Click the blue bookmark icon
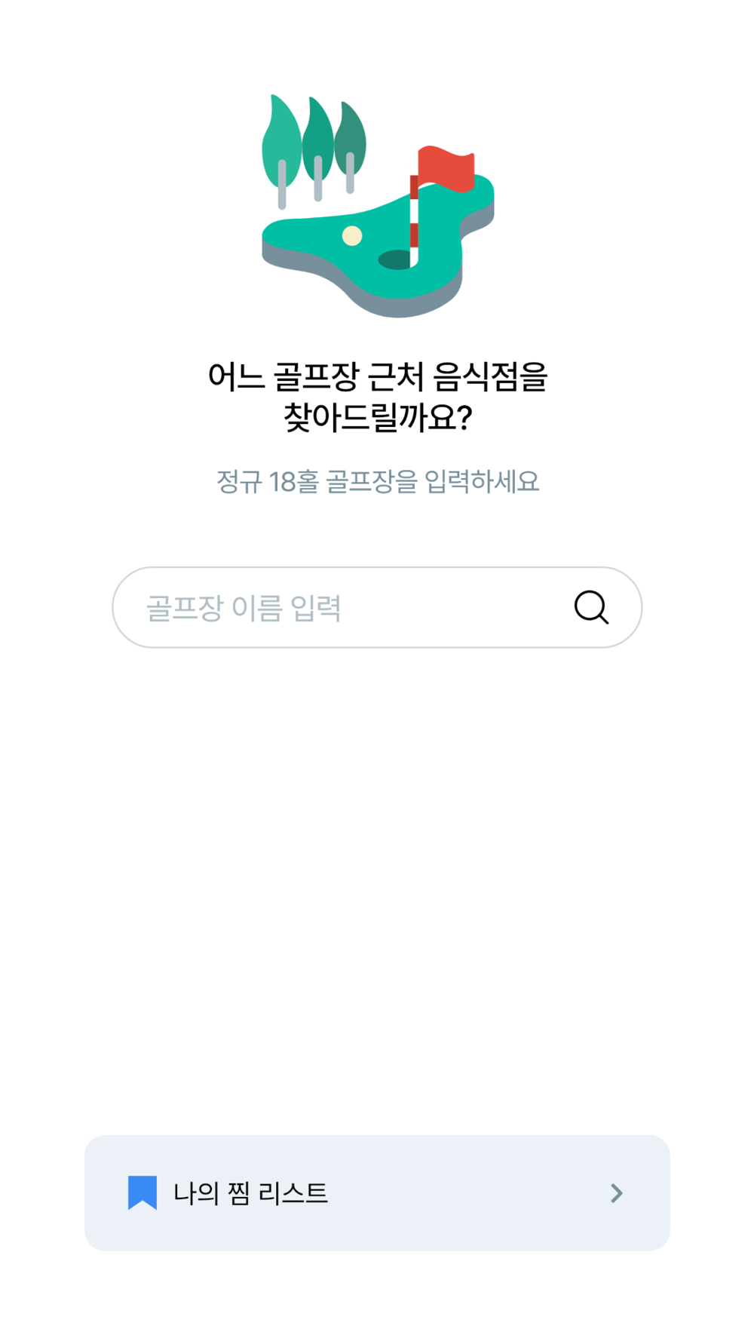The width and height of the screenshot is (754, 1341). click(143, 1192)
